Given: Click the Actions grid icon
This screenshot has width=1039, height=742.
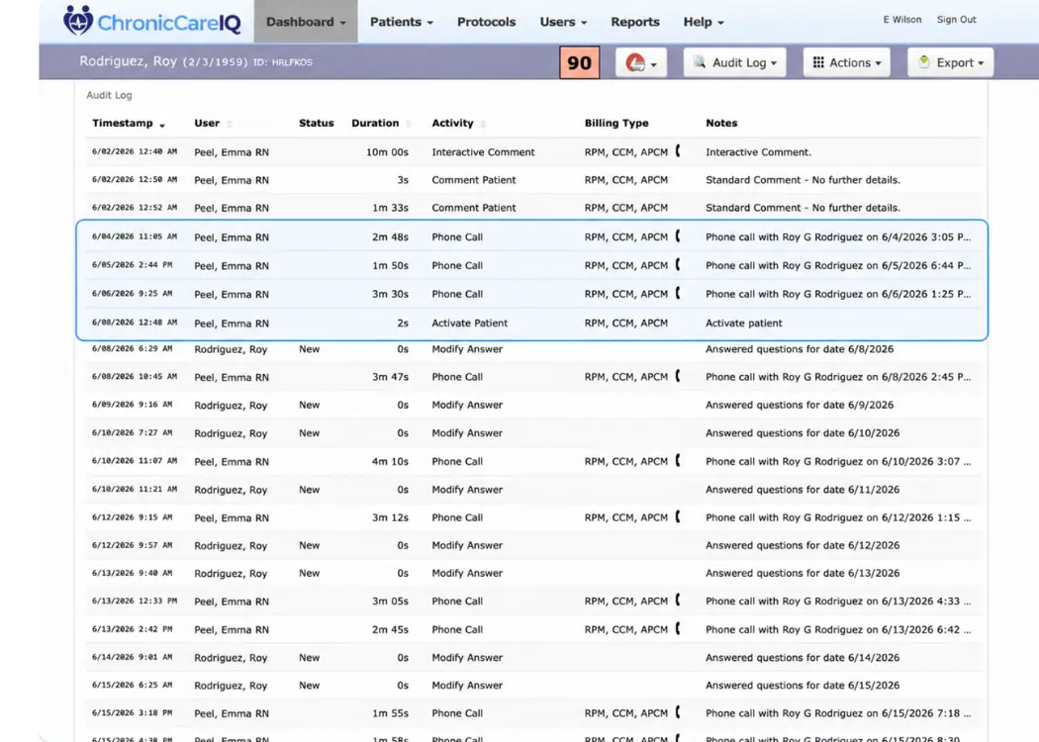Looking at the screenshot, I should pos(818,62).
